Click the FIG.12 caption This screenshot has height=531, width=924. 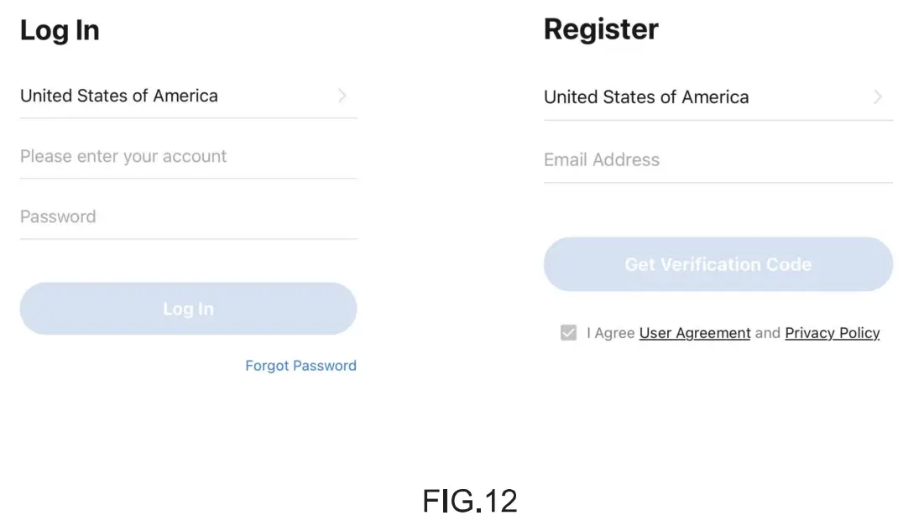(470, 501)
